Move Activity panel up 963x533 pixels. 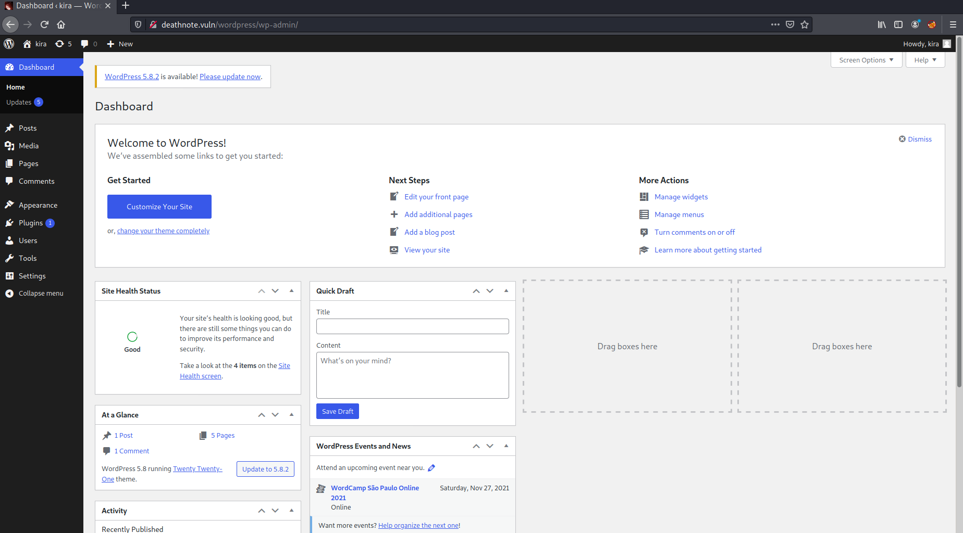261,511
